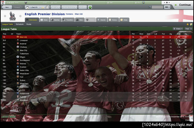This screenshot has width=194, height=128.
Task: Select the League Table sub-tab
Action: click(x=7, y=24)
